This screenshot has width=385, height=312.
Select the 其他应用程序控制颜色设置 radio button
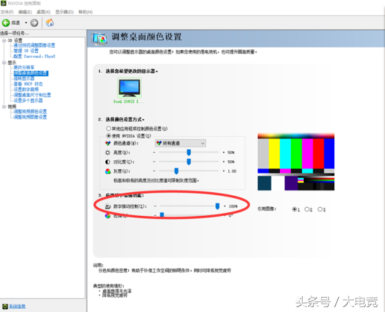[109, 129]
